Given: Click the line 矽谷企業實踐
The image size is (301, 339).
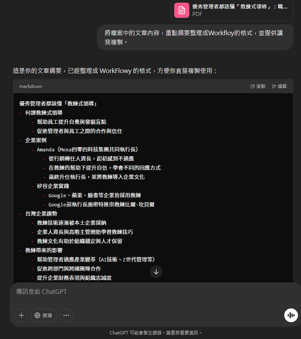Looking at the screenshot, I should coord(53,186).
